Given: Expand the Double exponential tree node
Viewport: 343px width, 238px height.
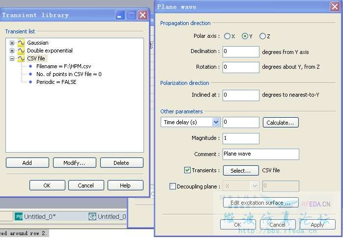Looking at the screenshot, I should (12, 51).
